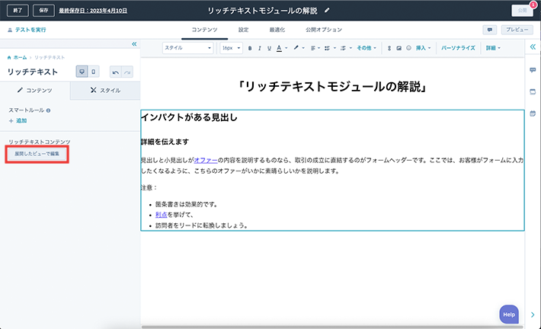Open the その他 more options menu
Image resolution: width=541 pixels, height=329 pixels.
tap(366, 48)
